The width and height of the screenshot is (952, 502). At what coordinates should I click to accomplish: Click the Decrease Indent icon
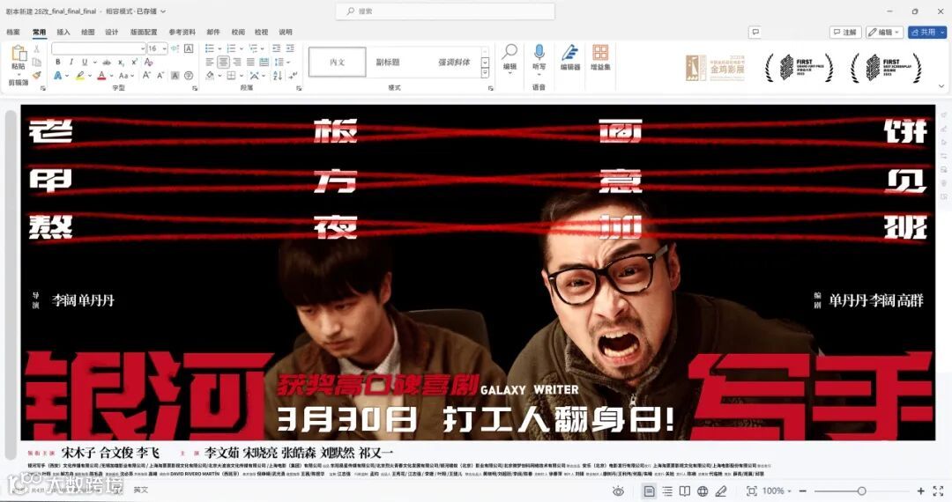(x=276, y=48)
